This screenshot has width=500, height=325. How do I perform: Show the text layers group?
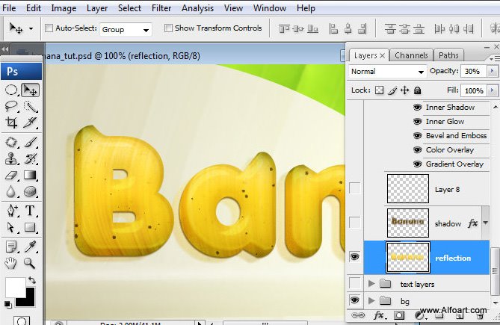pyautogui.click(x=354, y=282)
